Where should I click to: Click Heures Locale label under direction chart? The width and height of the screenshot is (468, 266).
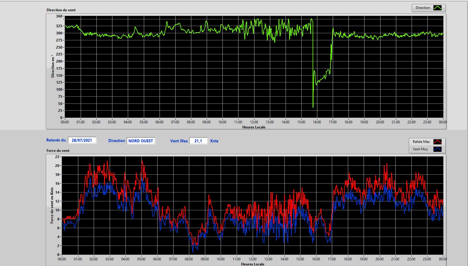click(x=254, y=127)
